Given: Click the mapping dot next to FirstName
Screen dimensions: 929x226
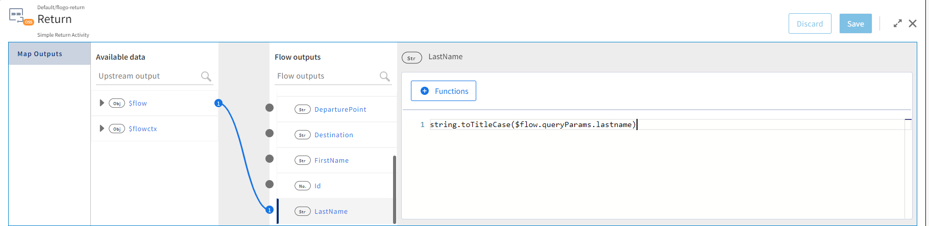Looking at the screenshot, I should click(270, 159).
